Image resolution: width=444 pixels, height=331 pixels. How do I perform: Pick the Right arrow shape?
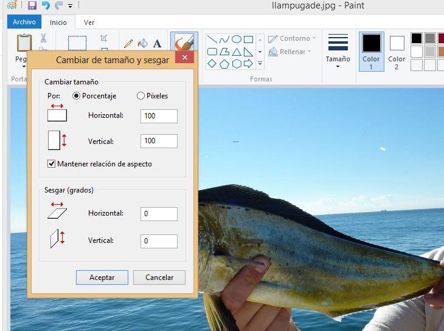[248, 64]
